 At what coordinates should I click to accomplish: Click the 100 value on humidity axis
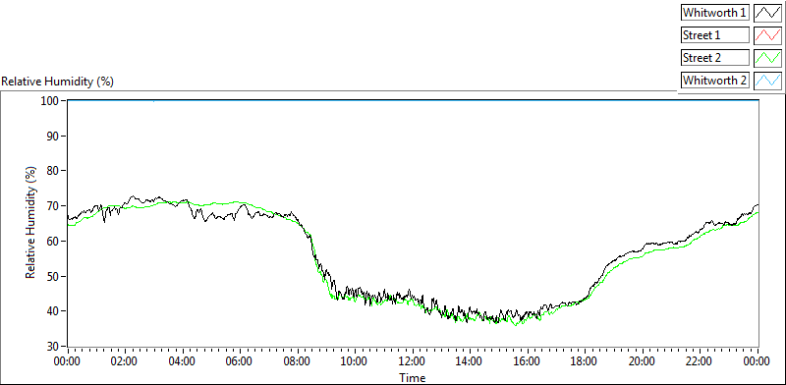52,101
